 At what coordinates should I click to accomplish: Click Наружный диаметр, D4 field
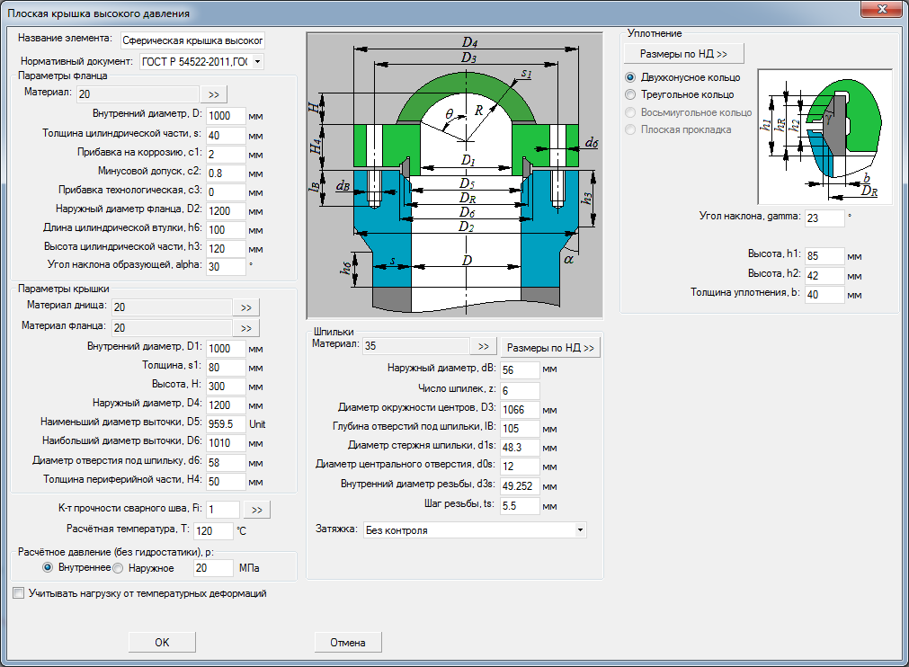coord(226,405)
